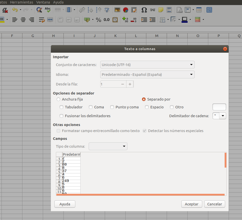Enable the Punto y coma checkbox

(112, 107)
